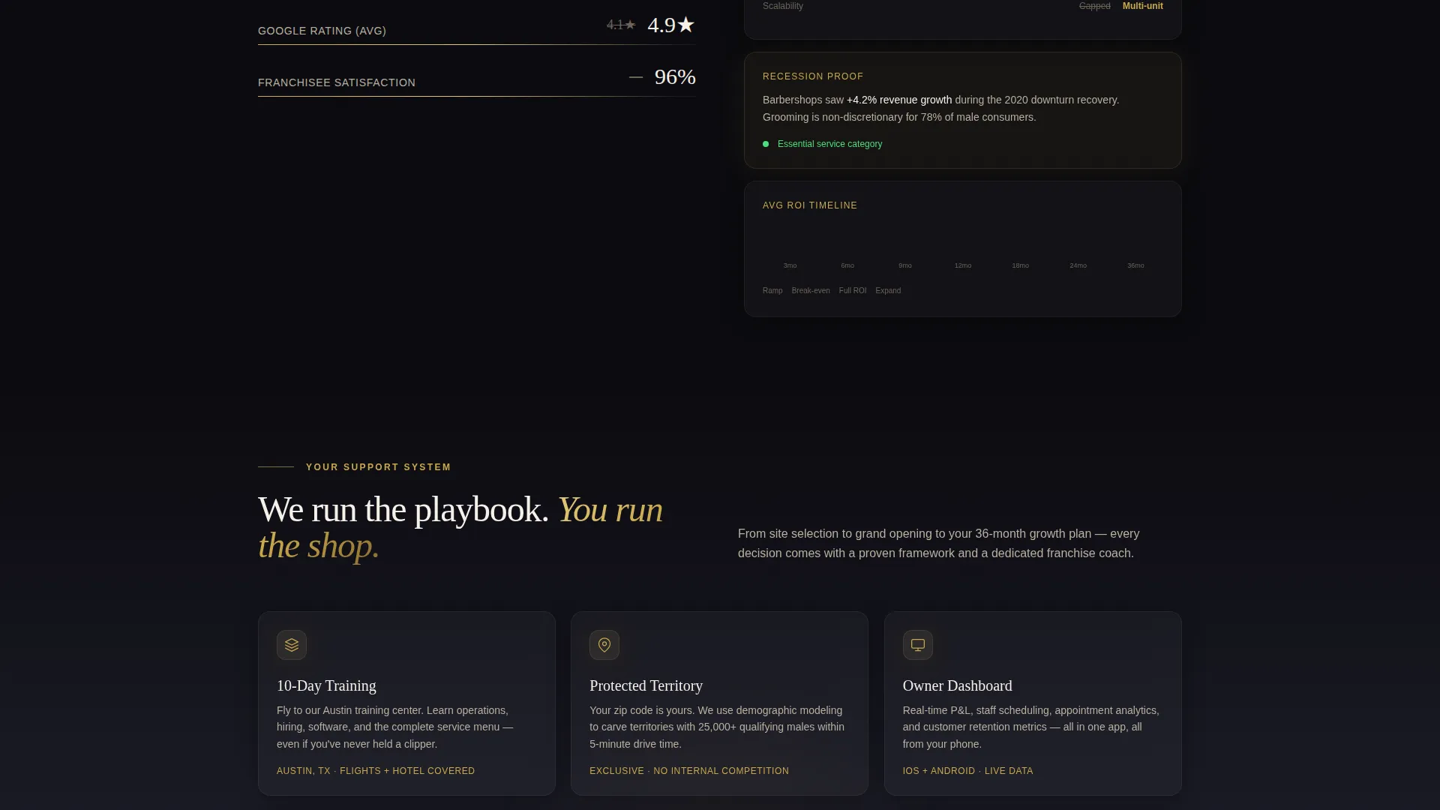Click the 4.9 star rating value
Image resolution: width=1440 pixels, height=810 pixels.
click(x=671, y=25)
